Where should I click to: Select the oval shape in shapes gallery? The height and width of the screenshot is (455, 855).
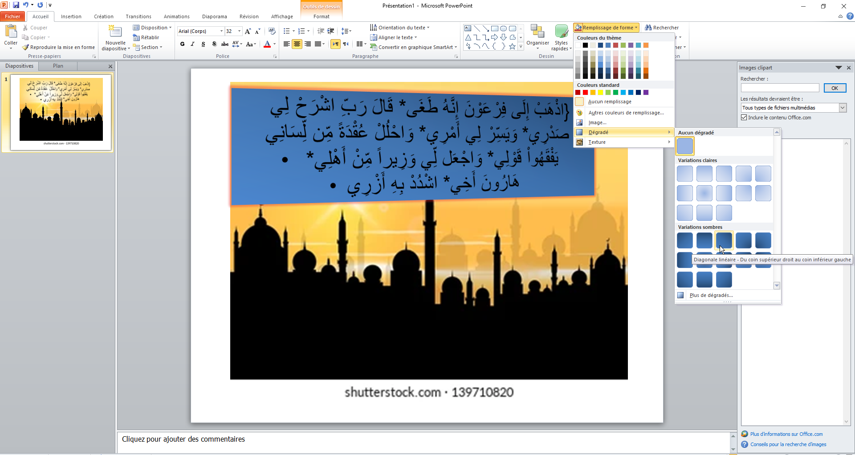pos(503,28)
